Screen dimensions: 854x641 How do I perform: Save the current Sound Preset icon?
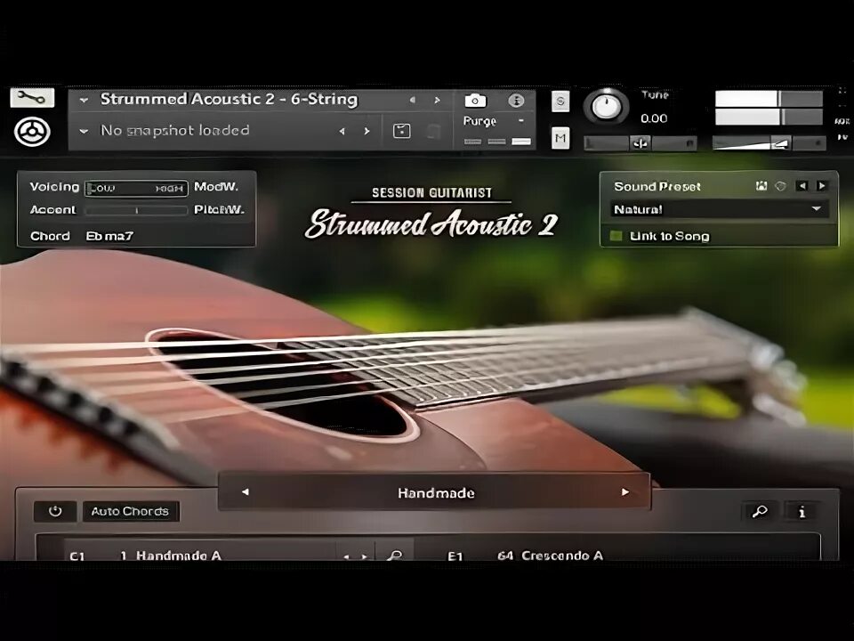[x=761, y=186]
